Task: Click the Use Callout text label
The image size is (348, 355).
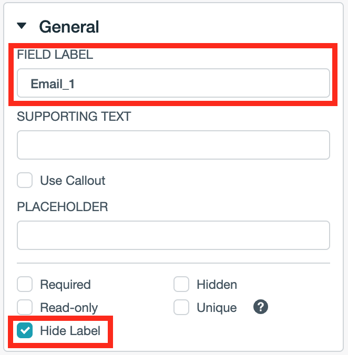Action: (73, 181)
